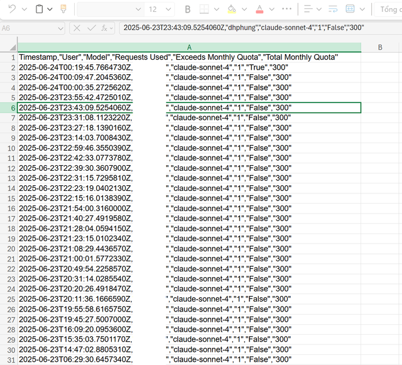Click cell with timestamp 2025-06-23T06:29:30

click(x=189, y=359)
